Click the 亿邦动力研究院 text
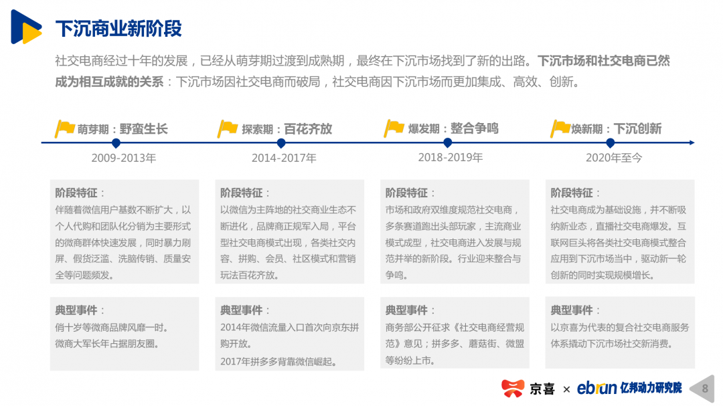723x406 pixels. coord(651,388)
